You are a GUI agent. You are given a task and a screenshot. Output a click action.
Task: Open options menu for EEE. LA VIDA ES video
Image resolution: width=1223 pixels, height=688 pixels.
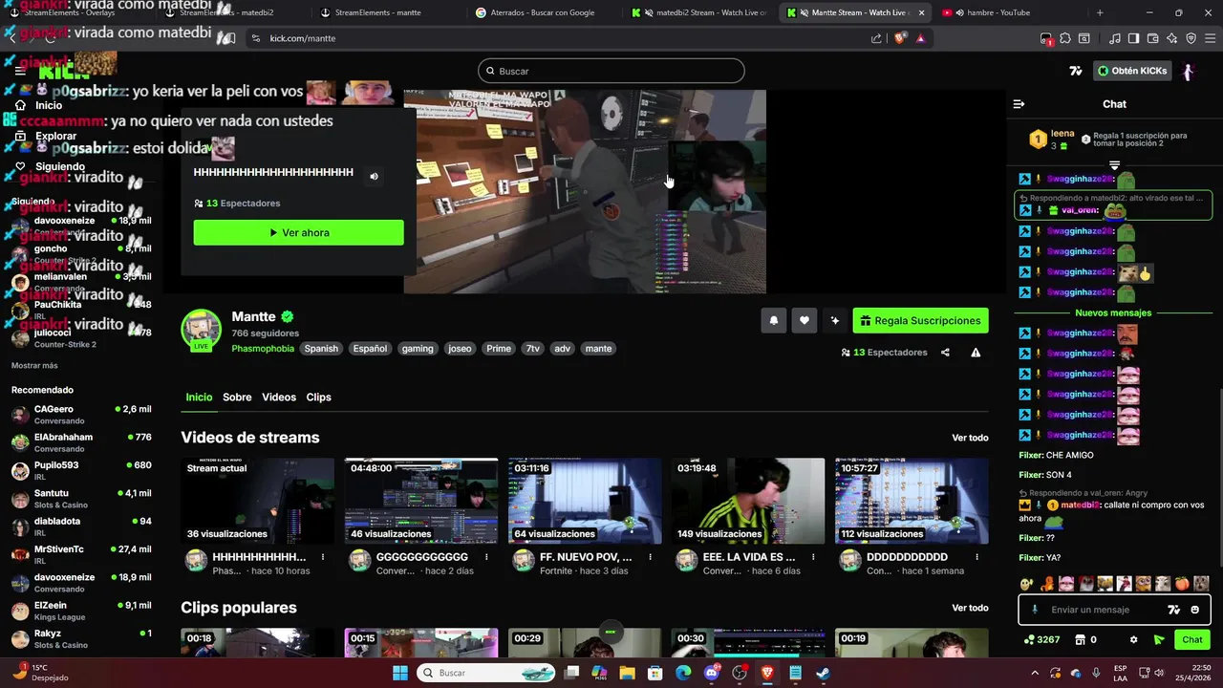pos(813,557)
